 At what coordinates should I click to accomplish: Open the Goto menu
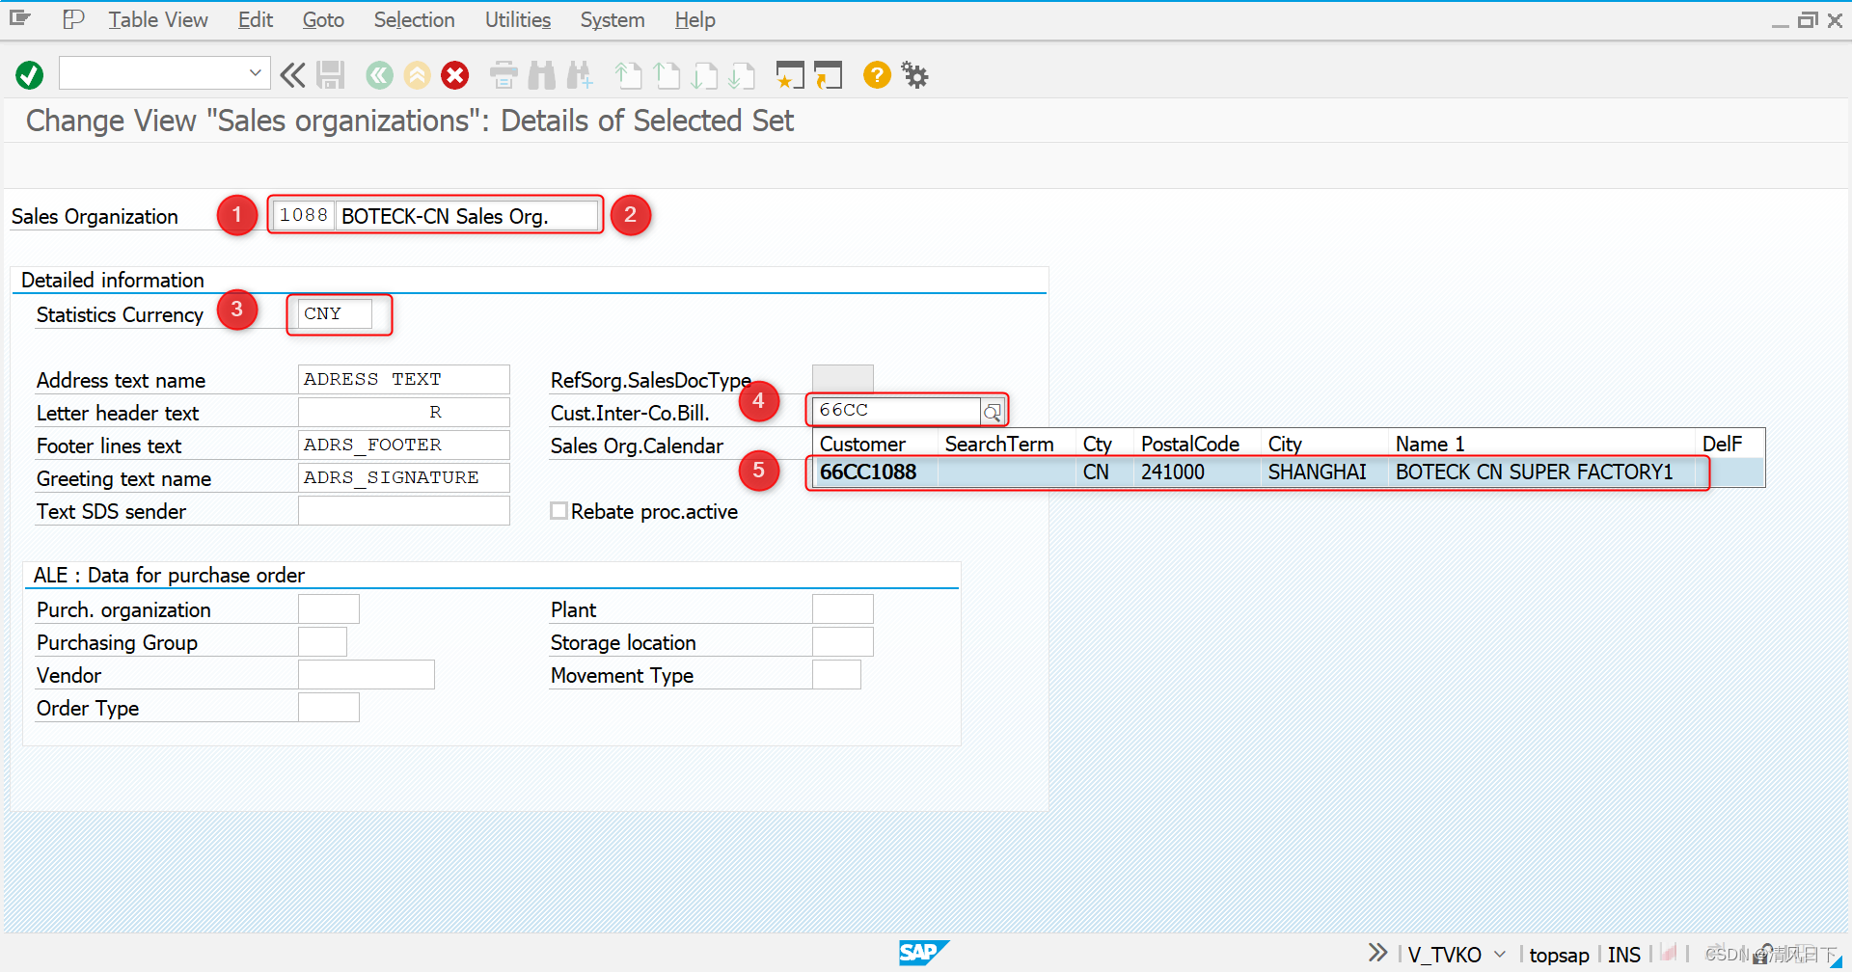pos(322,19)
